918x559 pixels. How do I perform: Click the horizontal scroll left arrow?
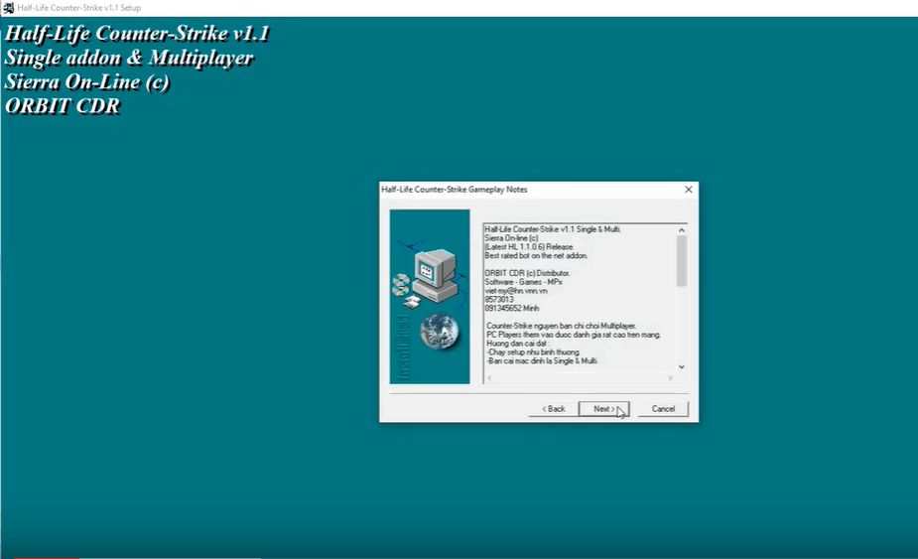click(489, 378)
